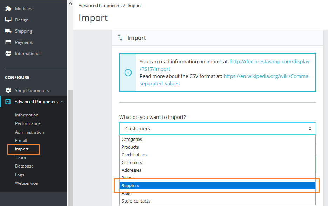This screenshot has width=328, height=206.
Task: Open the import type dropdown showing Customers
Action: pos(217,128)
